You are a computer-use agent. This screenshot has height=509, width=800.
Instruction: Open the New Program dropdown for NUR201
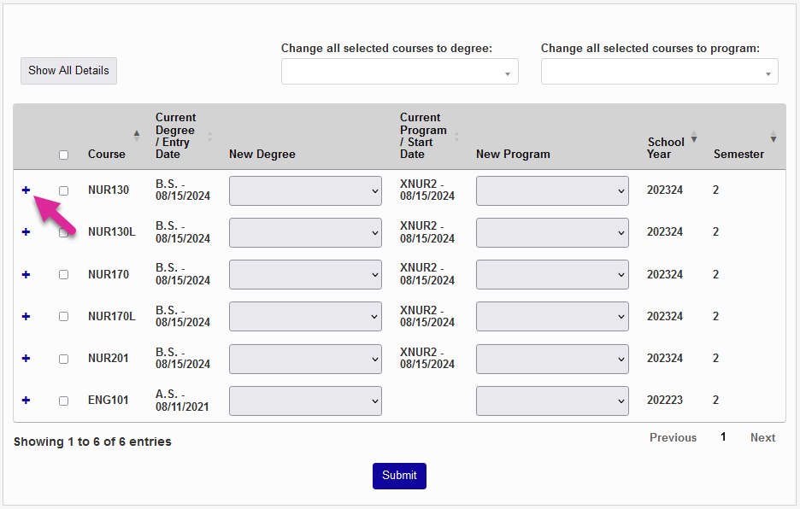click(x=552, y=358)
